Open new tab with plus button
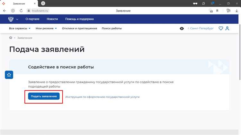 [43, 3]
